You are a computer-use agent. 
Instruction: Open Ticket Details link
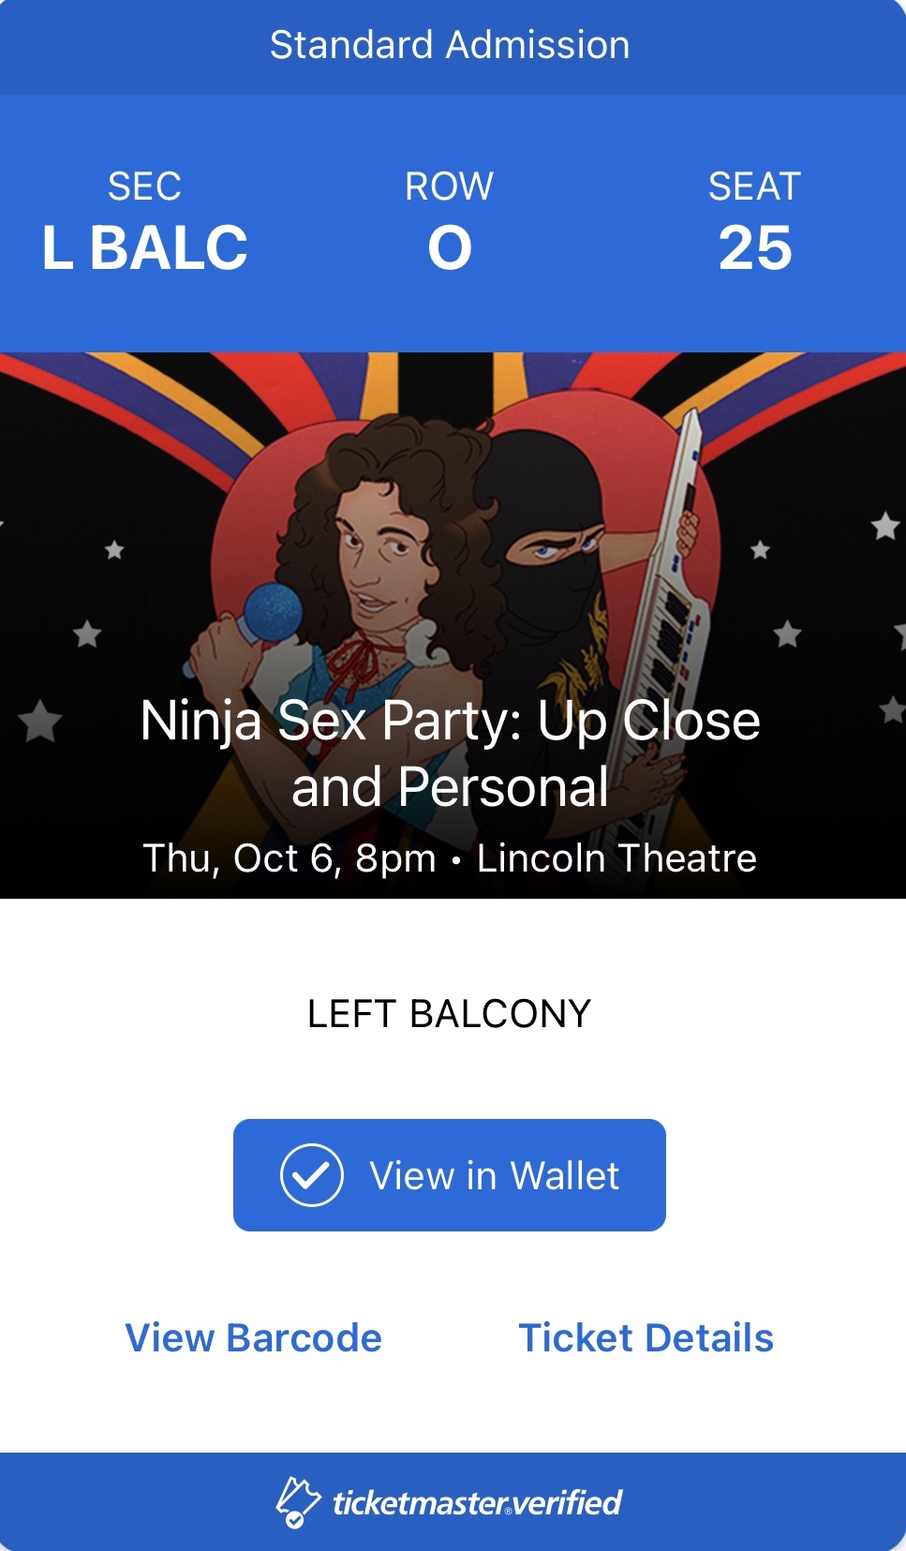[x=646, y=1337]
